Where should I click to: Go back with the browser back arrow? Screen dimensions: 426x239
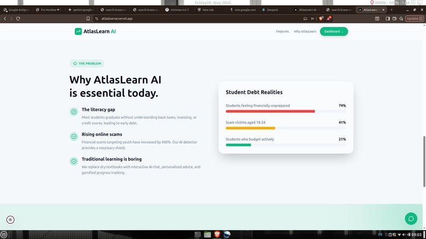[5, 18]
